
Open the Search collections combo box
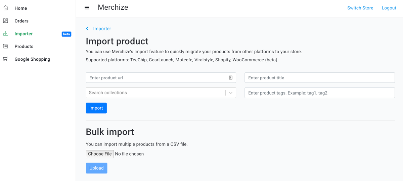[x=155, y=93]
